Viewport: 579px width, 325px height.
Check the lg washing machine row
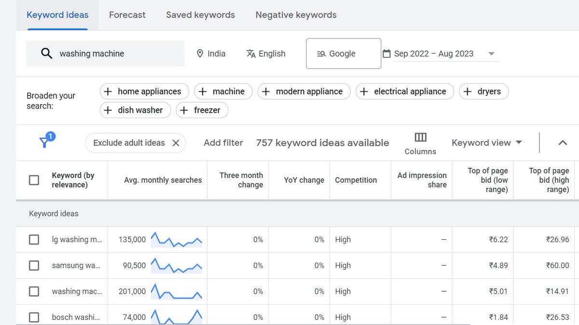click(34, 240)
